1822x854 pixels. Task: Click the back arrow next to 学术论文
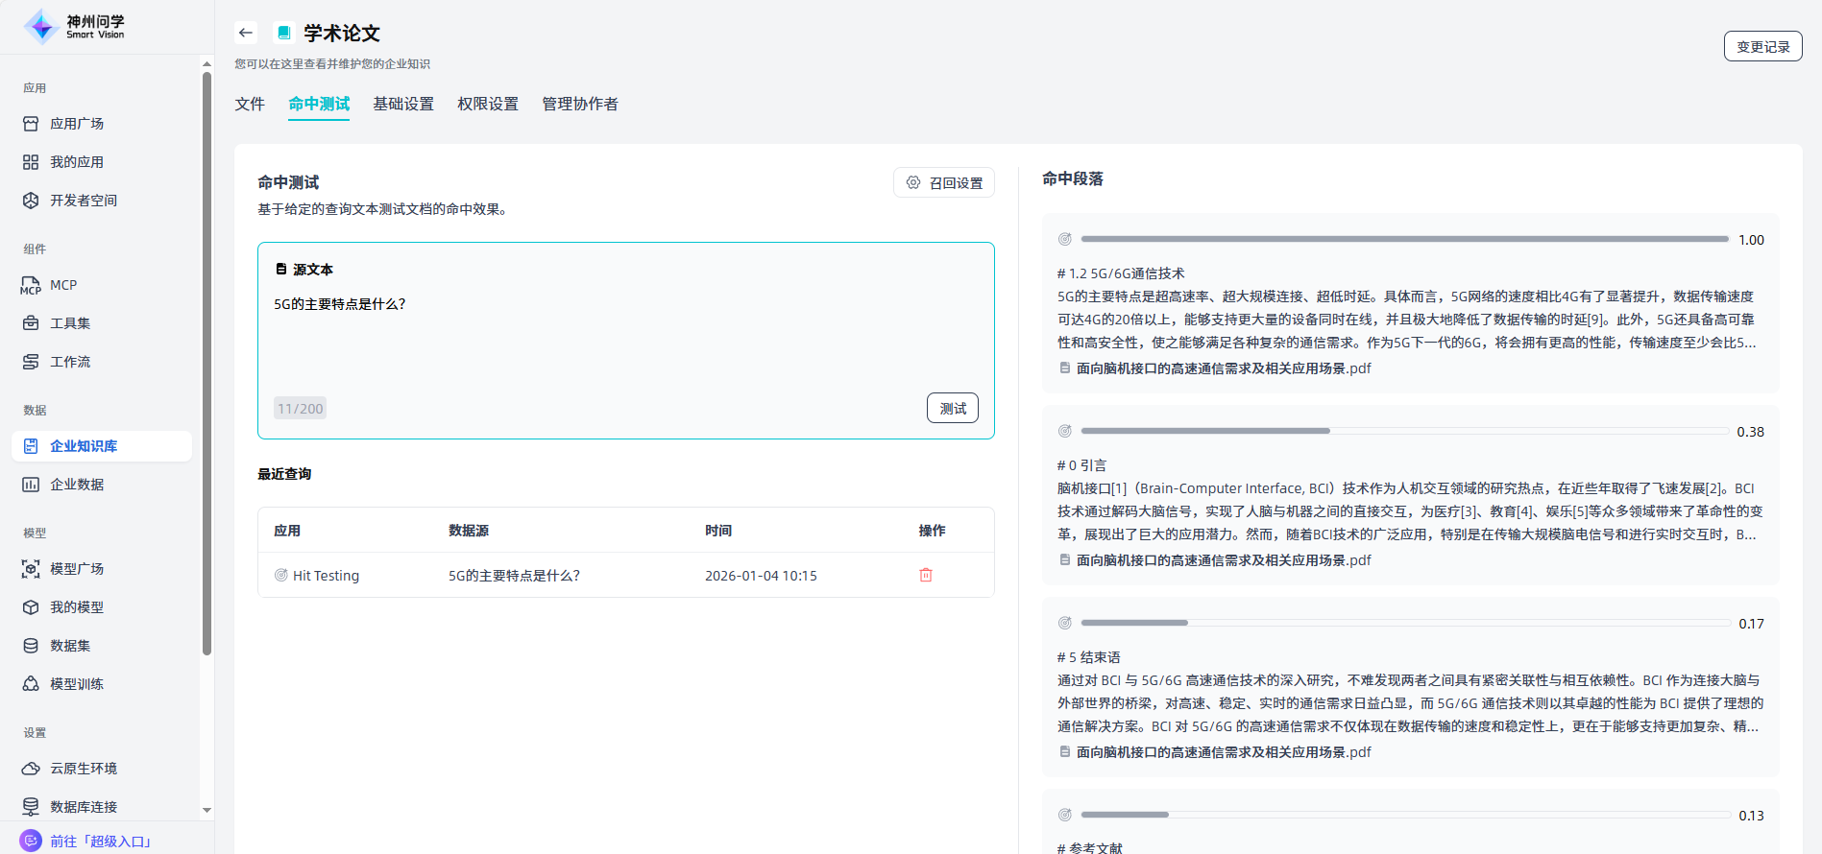click(x=246, y=33)
